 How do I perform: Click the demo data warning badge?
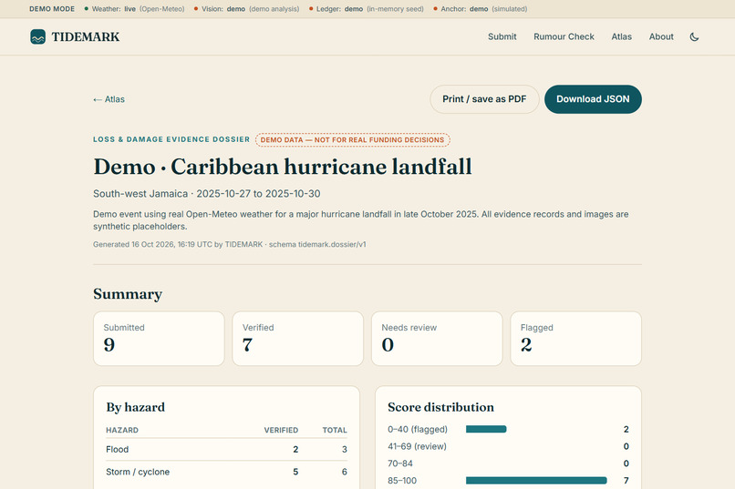coord(353,140)
